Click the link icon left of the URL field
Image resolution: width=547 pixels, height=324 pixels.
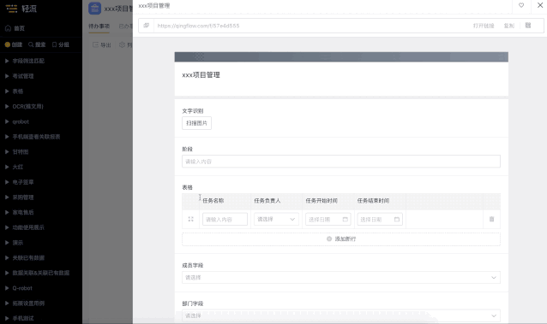click(x=146, y=26)
